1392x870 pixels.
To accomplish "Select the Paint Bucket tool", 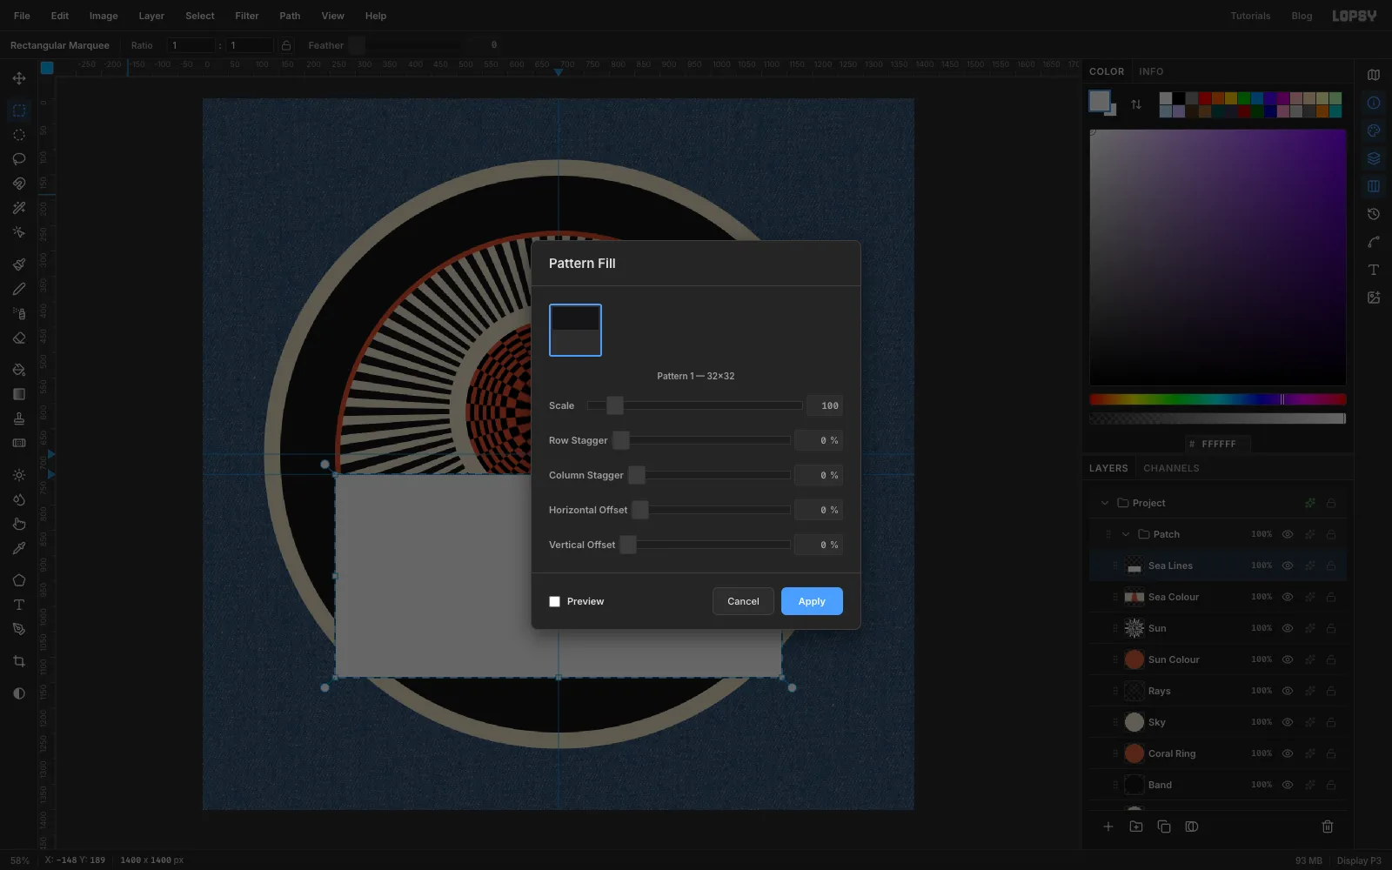I will 19,370.
